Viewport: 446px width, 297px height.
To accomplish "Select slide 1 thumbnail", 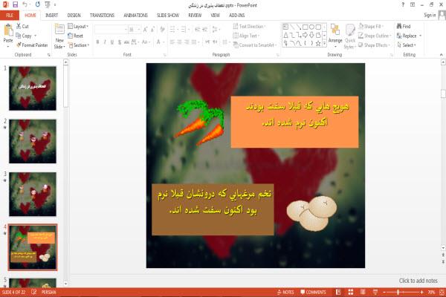I will tap(33, 88).
